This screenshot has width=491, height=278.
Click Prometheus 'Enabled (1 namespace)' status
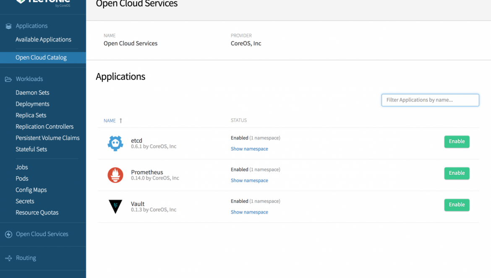[x=256, y=169]
